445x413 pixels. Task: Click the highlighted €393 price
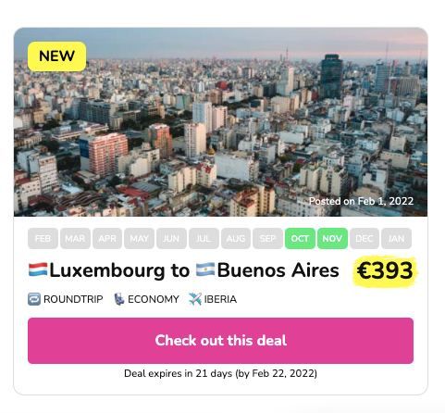point(385,270)
